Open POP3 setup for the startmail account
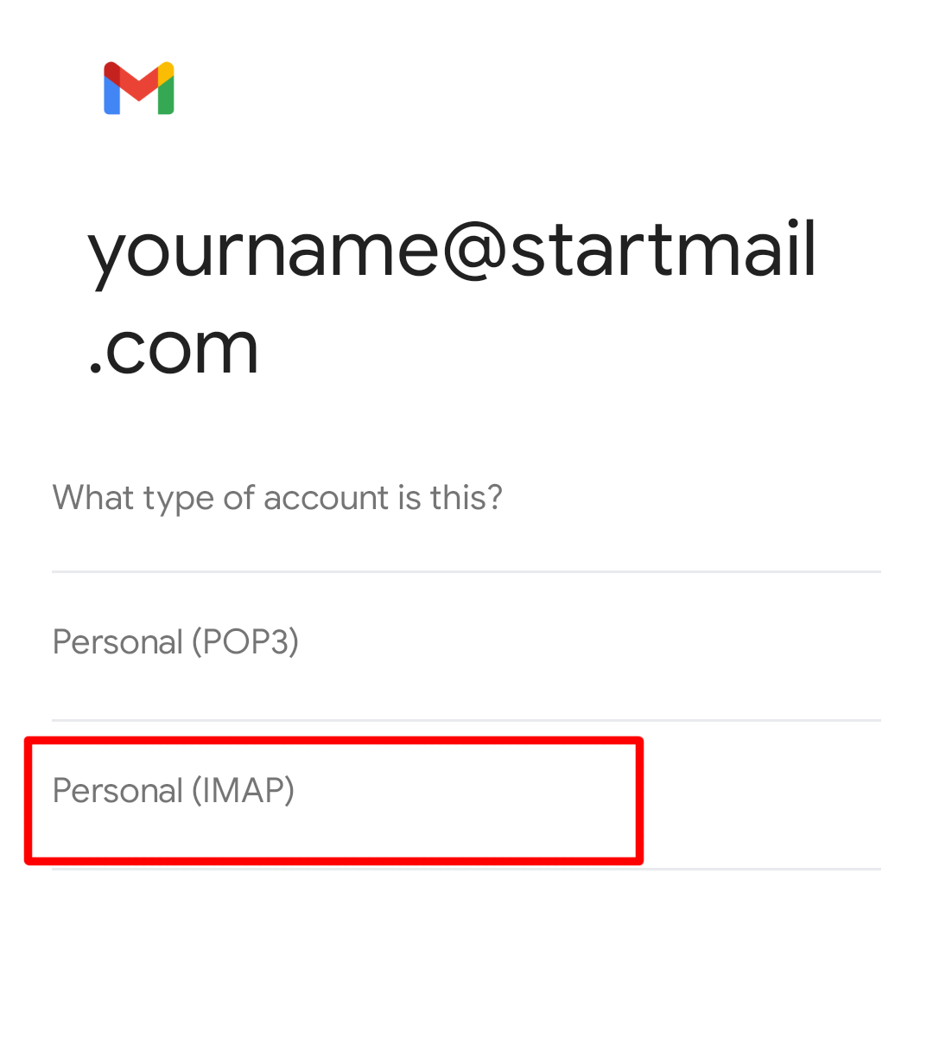 coord(175,642)
